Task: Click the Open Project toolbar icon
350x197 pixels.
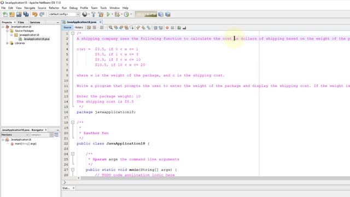Action: point(19,14)
